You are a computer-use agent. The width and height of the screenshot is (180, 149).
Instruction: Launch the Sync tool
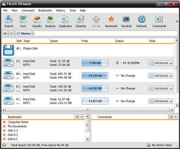click(x=23, y=21)
